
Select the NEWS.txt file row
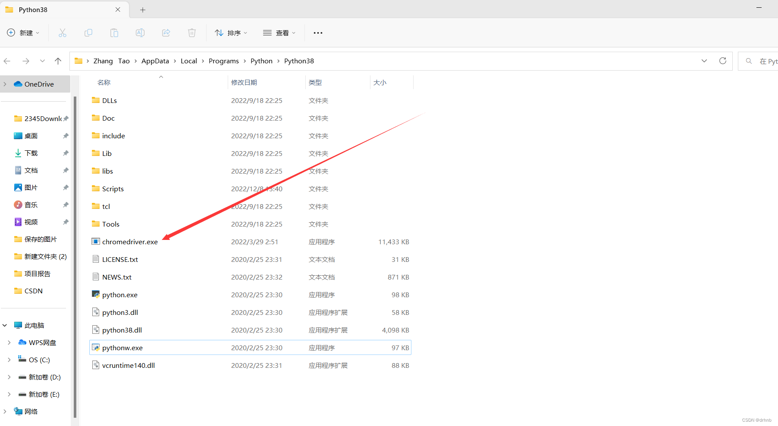pos(250,277)
